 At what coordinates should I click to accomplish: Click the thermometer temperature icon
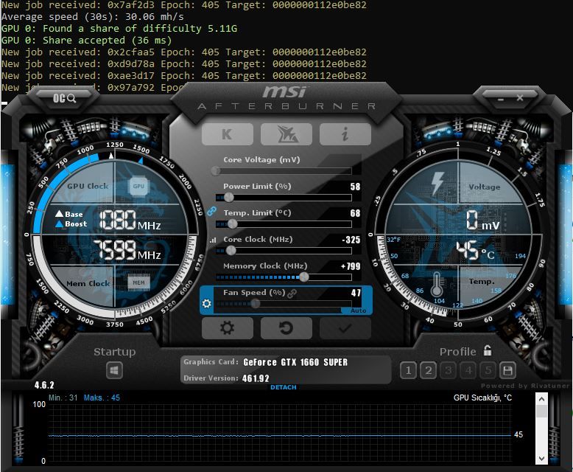[x=436, y=285]
